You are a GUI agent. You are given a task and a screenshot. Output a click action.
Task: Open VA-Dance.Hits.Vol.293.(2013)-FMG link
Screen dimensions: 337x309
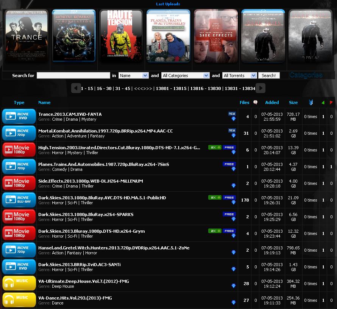[75, 298]
